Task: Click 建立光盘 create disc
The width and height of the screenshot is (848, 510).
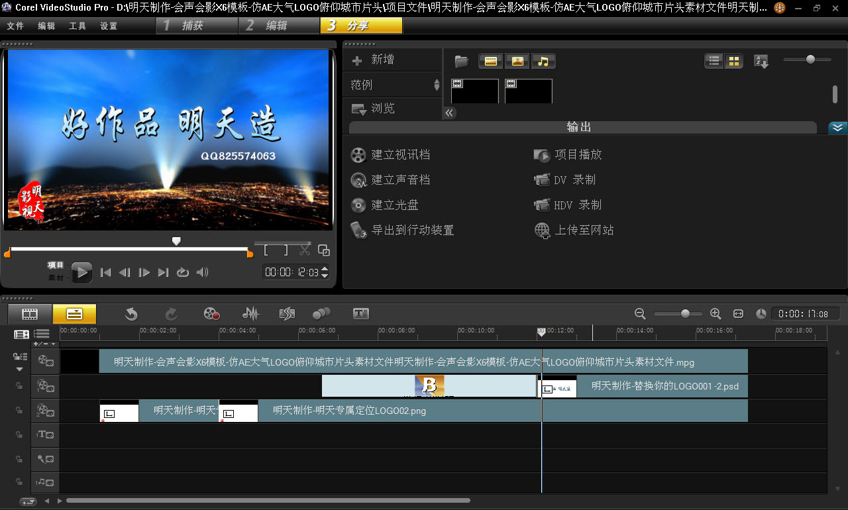Action: [384, 205]
